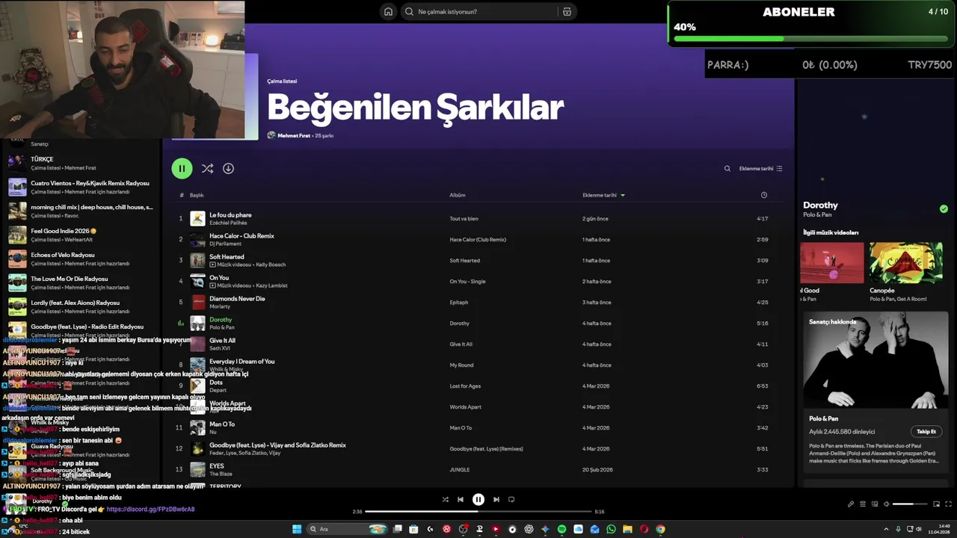Enable shuffle next to the green pause button
957x538 pixels.
pos(207,169)
